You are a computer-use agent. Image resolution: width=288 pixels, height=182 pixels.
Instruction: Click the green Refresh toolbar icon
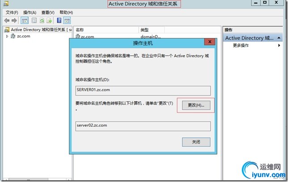[x=42, y=21]
